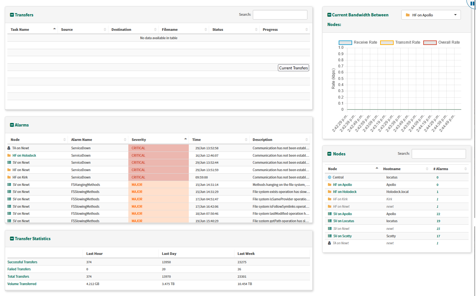Image resolution: width=476 pixels, height=296 pixels.
Task: Click folder icon beside HF on Apollo node
Action: 330,185
